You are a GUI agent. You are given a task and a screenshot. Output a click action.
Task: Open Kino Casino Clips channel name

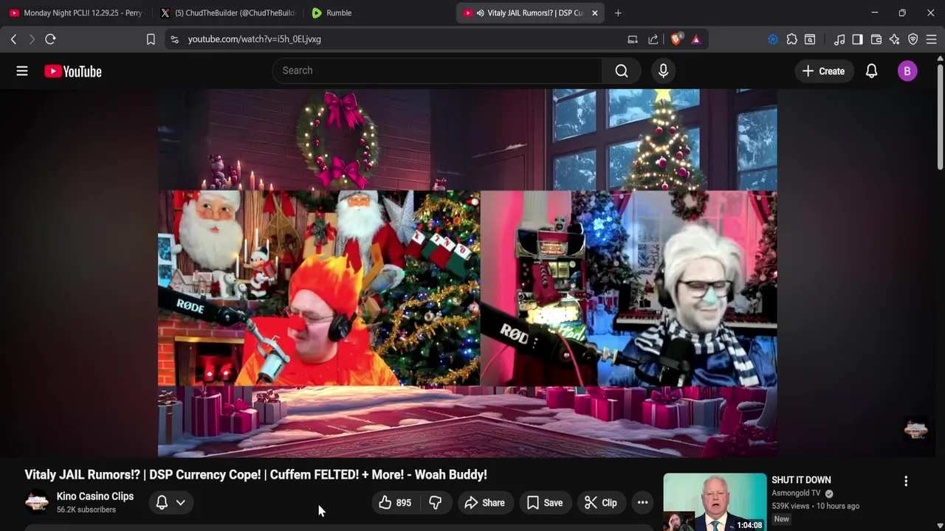point(95,496)
